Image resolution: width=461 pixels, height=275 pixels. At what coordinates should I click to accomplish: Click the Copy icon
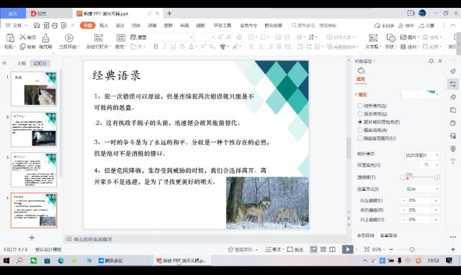pos(22,47)
